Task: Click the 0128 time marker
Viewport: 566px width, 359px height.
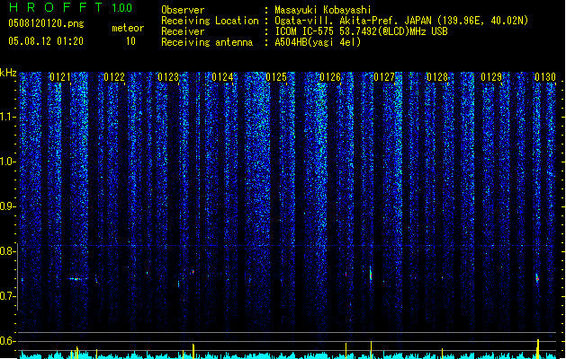Action: [x=437, y=77]
